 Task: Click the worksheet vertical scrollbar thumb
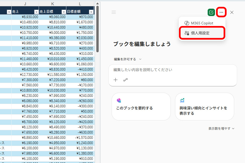97,29
